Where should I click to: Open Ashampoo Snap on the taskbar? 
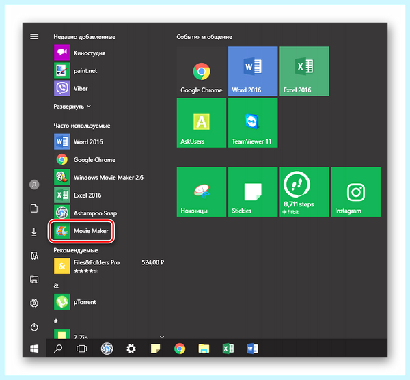coord(107,349)
